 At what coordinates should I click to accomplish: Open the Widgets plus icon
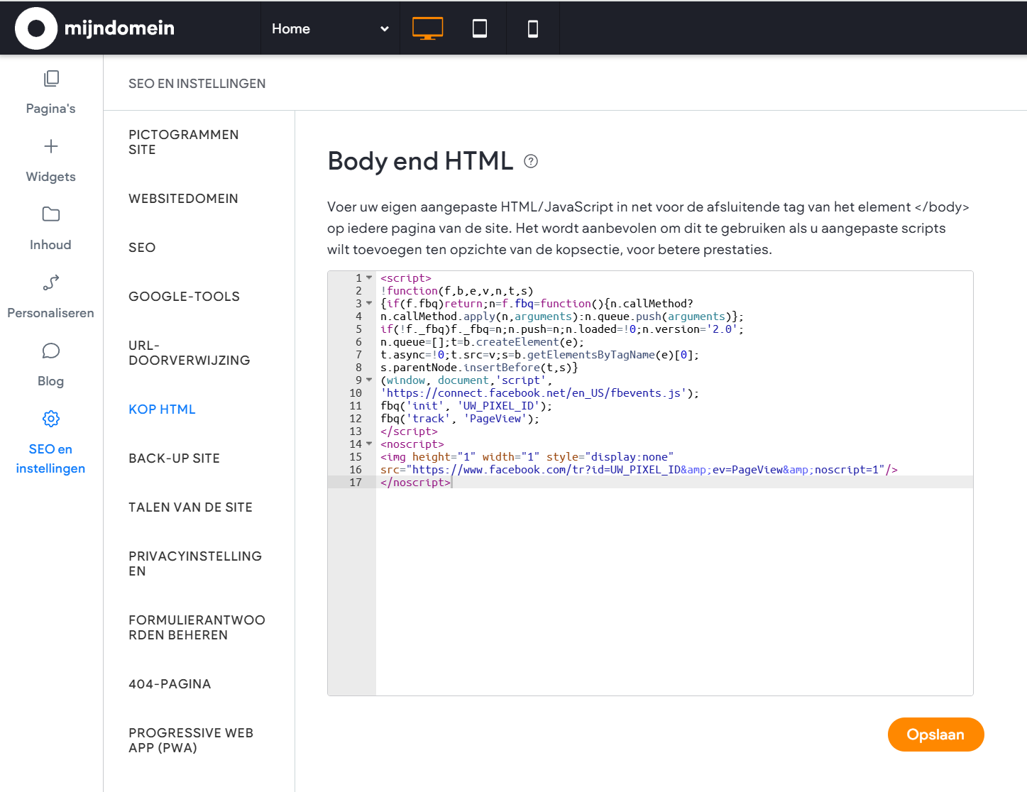point(51,146)
